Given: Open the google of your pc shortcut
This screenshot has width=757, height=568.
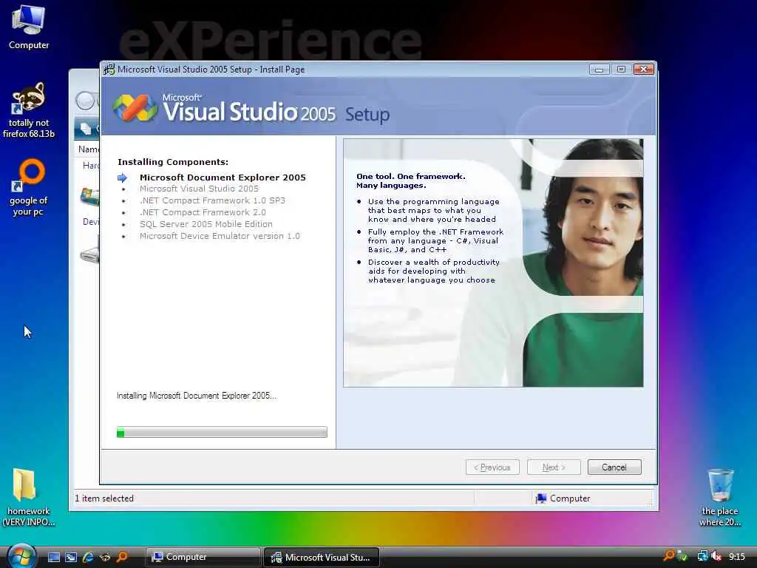Looking at the screenshot, I should click(29, 187).
